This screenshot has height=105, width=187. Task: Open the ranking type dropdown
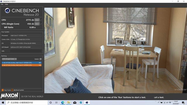tap(9, 59)
